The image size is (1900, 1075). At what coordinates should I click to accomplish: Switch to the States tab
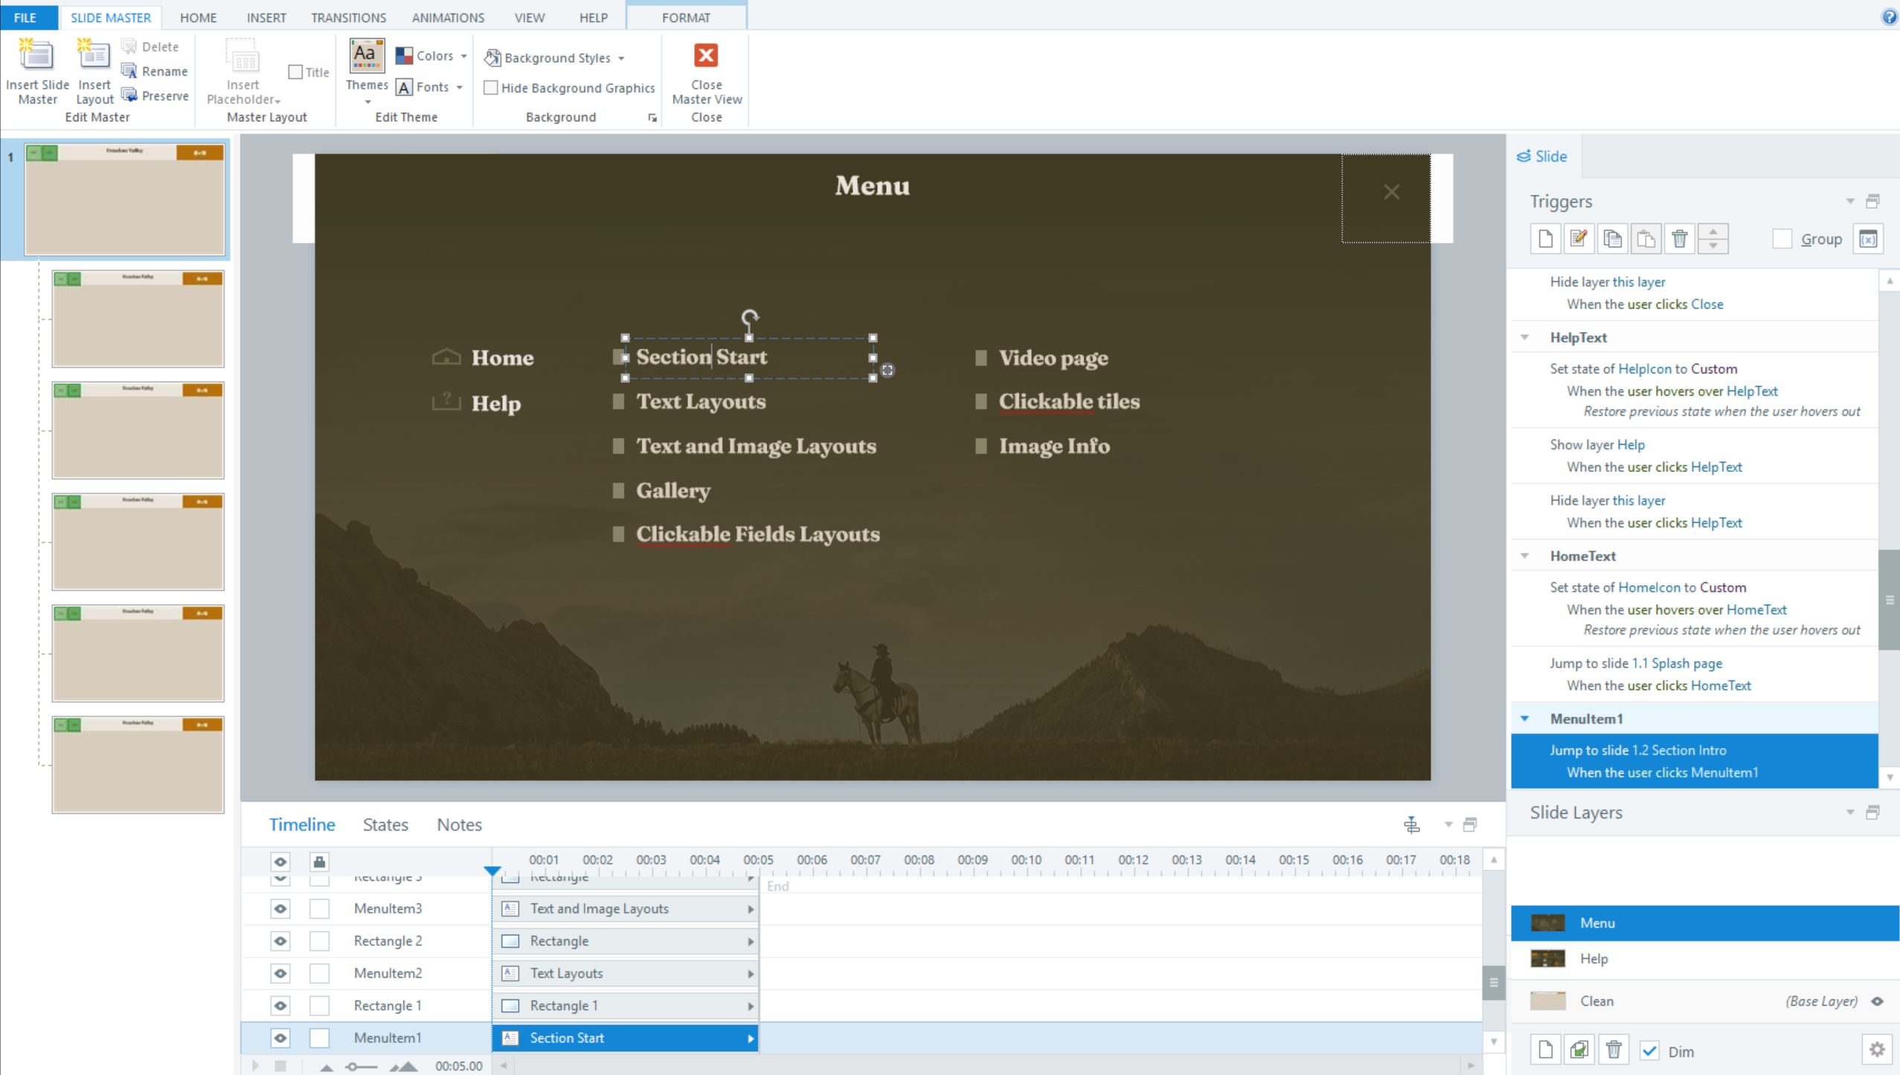385,824
